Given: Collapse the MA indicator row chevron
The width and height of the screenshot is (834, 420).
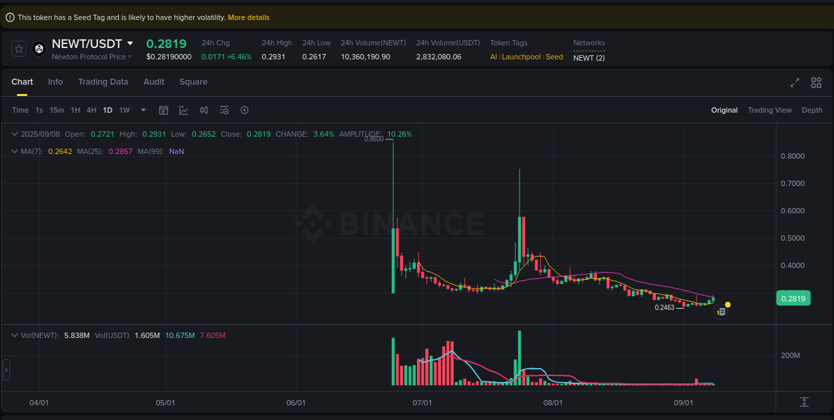Looking at the screenshot, I should [x=13, y=151].
